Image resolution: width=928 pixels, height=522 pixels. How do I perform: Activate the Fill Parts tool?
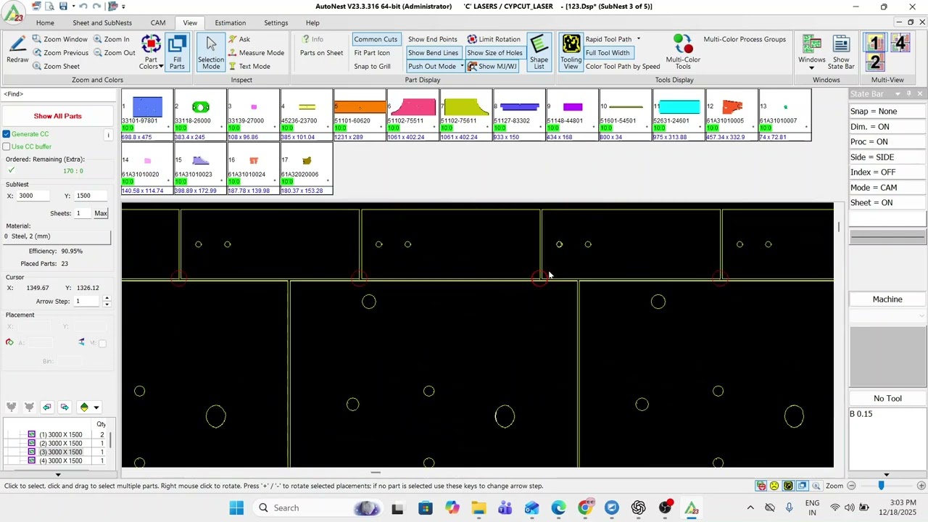pyautogui.click(x=177, y=52)
